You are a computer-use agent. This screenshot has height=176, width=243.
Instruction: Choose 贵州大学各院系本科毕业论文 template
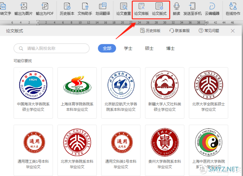point(165,150)
